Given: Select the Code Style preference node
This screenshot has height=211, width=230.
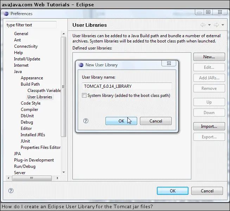Looking at the screenshot, I should [31, 103].
